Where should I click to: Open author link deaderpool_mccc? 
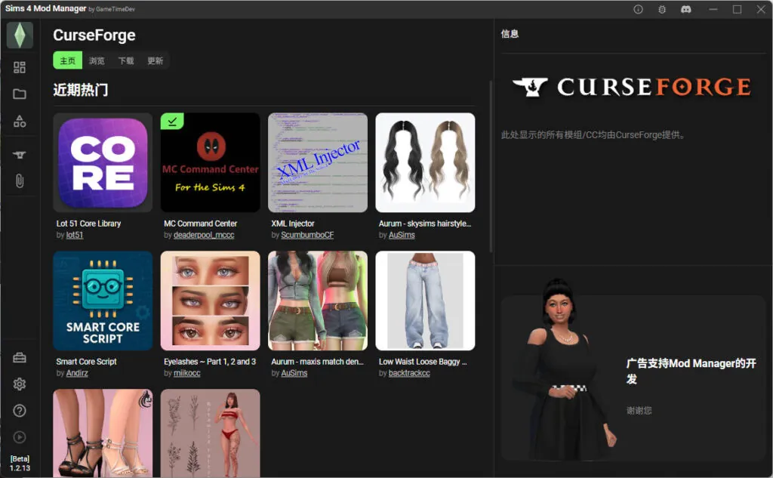coord(204,235)
